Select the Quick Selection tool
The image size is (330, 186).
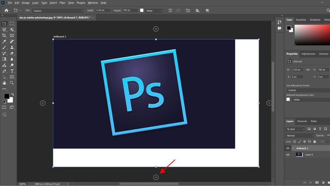pyautogui.click(x=4, y=29)
